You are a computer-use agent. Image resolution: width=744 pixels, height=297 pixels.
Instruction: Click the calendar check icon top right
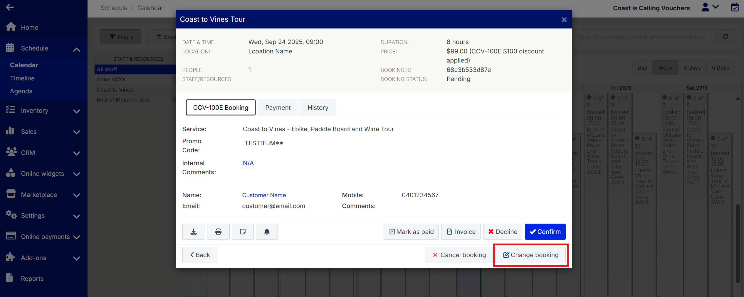734,7
